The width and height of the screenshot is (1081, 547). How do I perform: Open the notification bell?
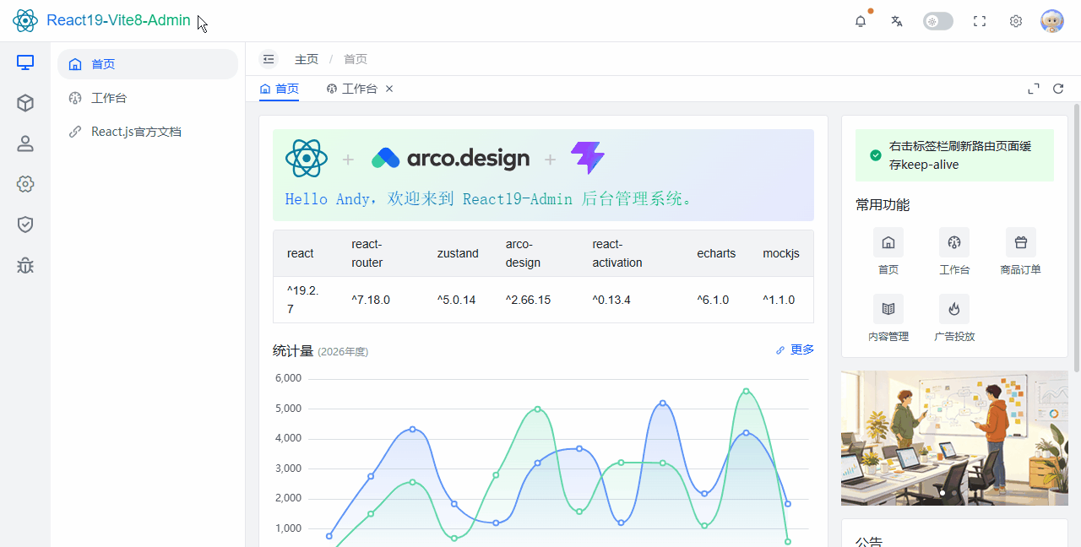pos(861,21)
